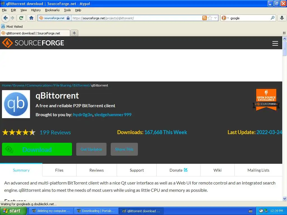Viewport: 287px width, 215px height.
Task: Click the taskbar keyboard icon
Action: tap(251, 211)
